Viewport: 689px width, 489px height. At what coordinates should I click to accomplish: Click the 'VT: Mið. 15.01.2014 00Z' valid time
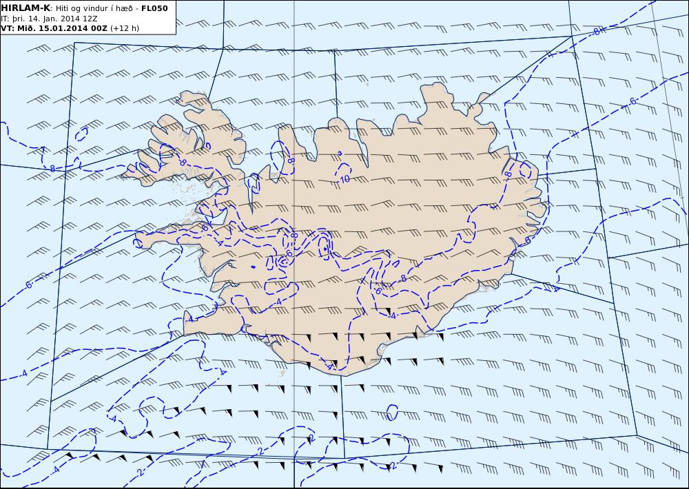[x=54, y=28]
